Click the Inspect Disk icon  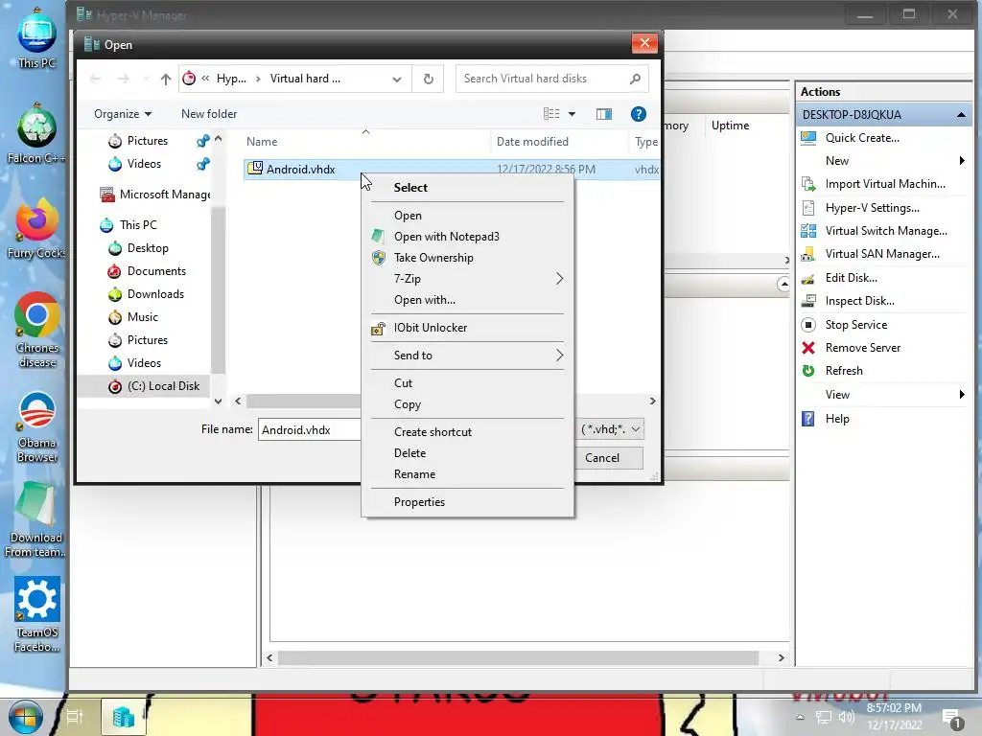807,301
